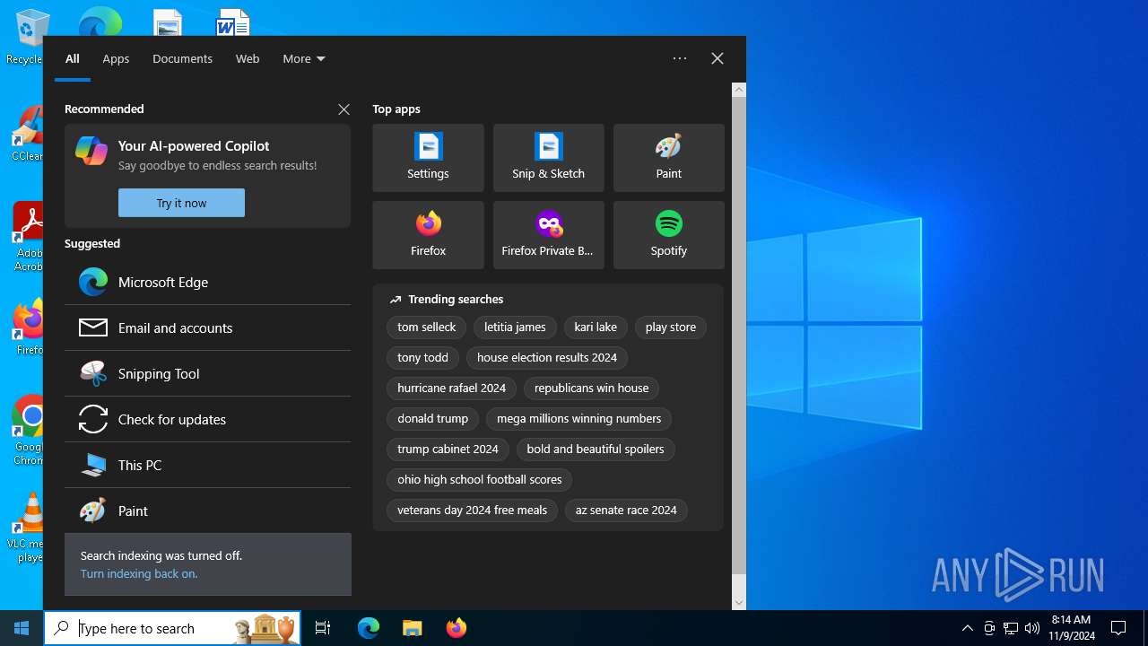This screenshot has width=1148, height=646.
Task: Search trending 'letitia james'
Action: tap(515, 327)
